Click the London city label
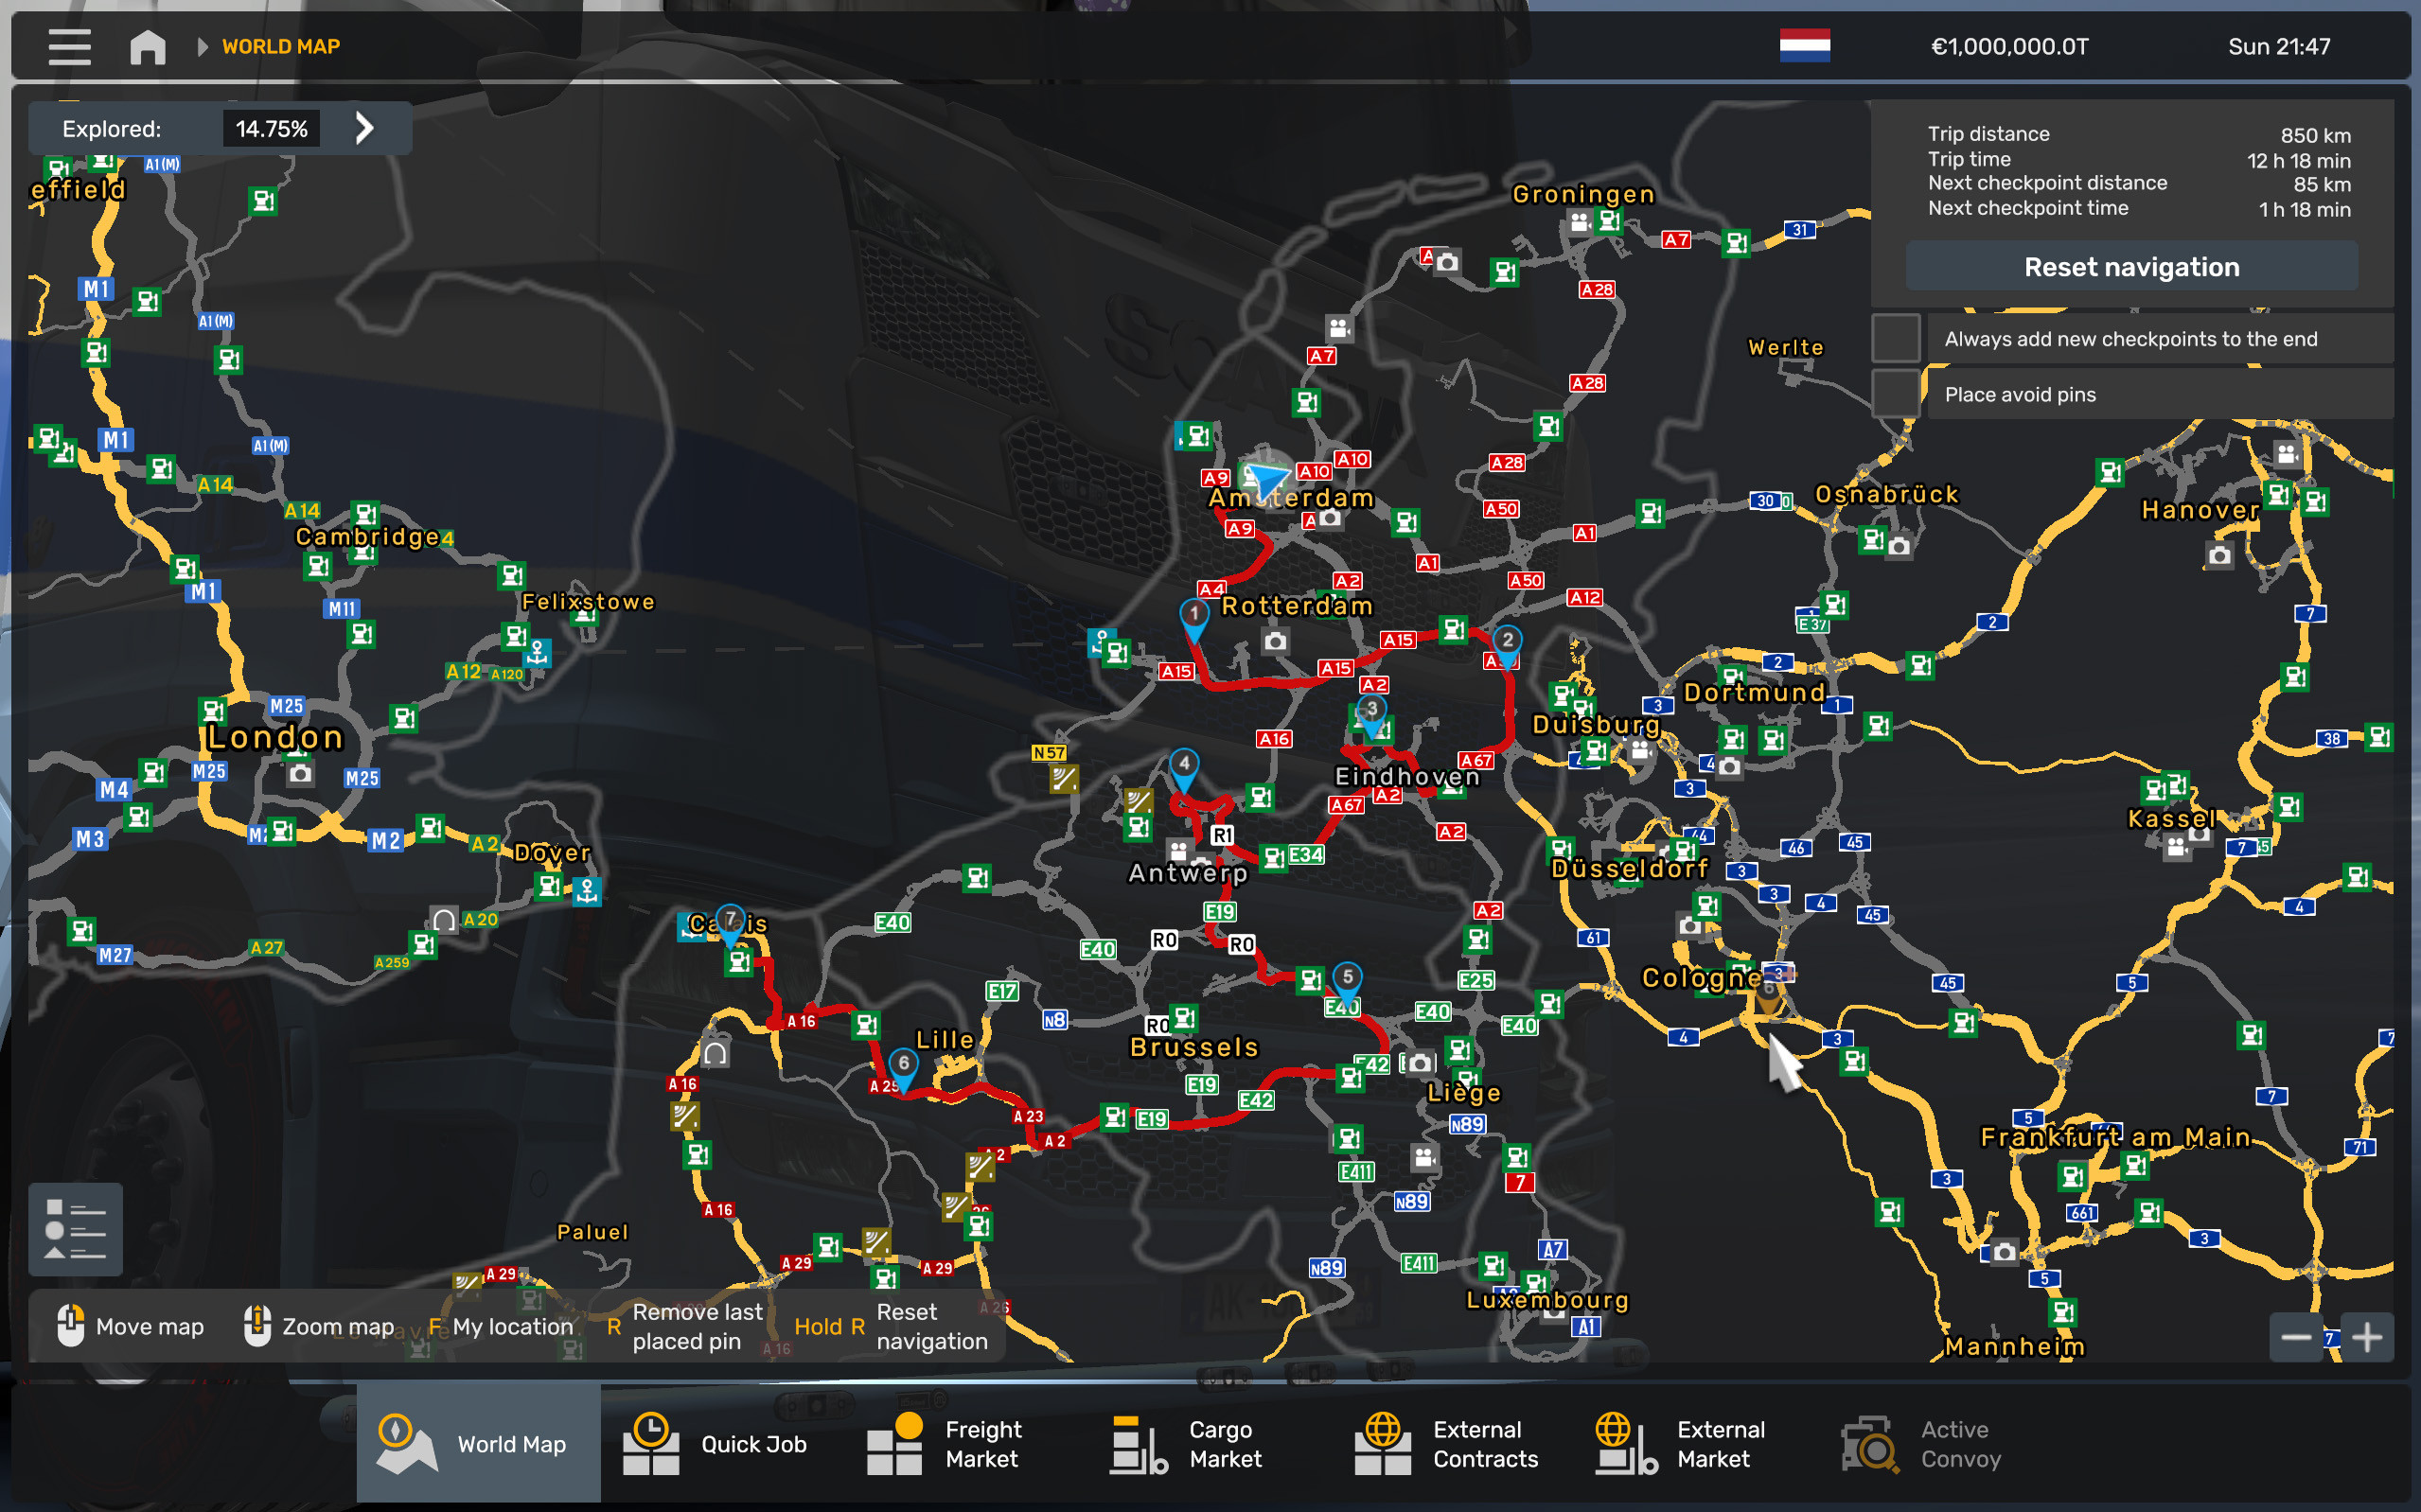Viewport: 2421px width, 1512px height. tap(275, 737)
